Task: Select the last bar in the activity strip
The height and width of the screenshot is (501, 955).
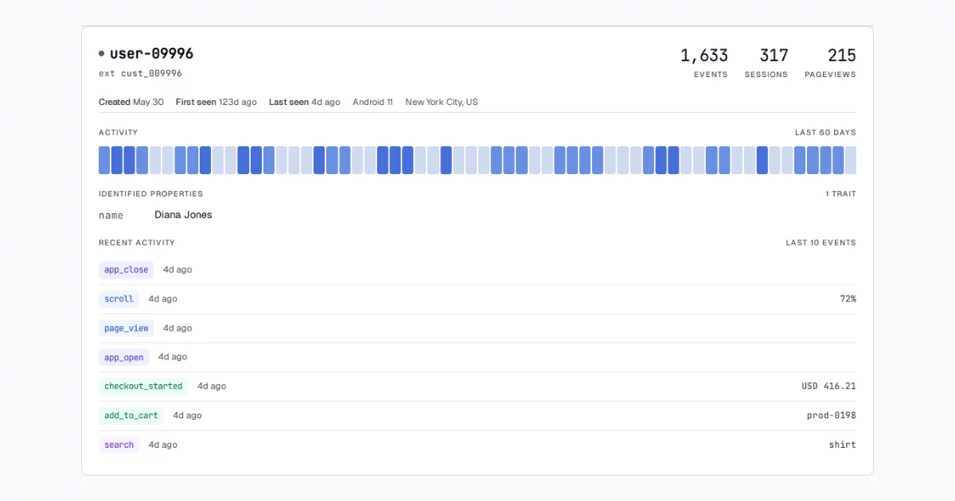Action: point(851,160)
